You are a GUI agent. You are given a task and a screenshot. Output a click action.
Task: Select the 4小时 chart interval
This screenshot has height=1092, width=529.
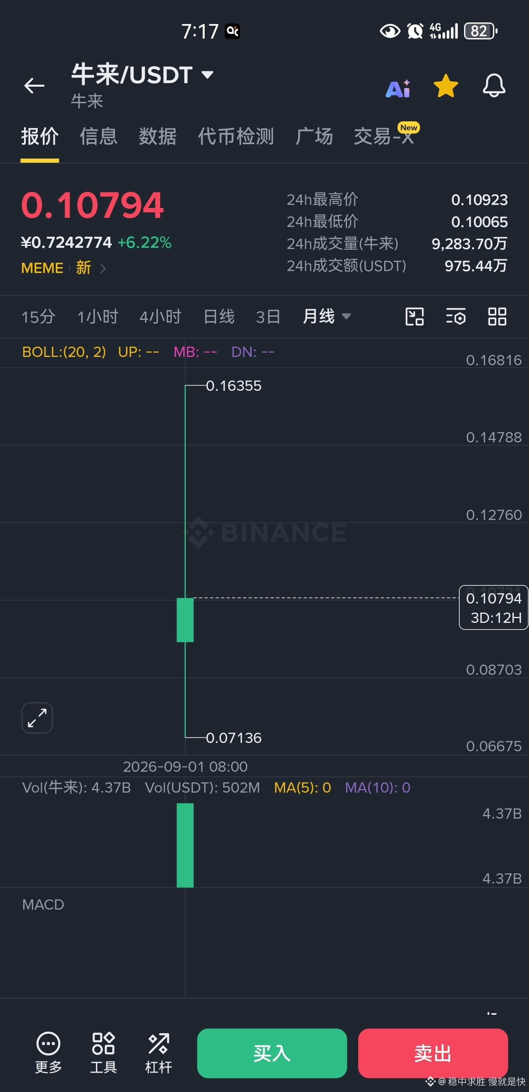pyautogui.click(x=161, y=317)
